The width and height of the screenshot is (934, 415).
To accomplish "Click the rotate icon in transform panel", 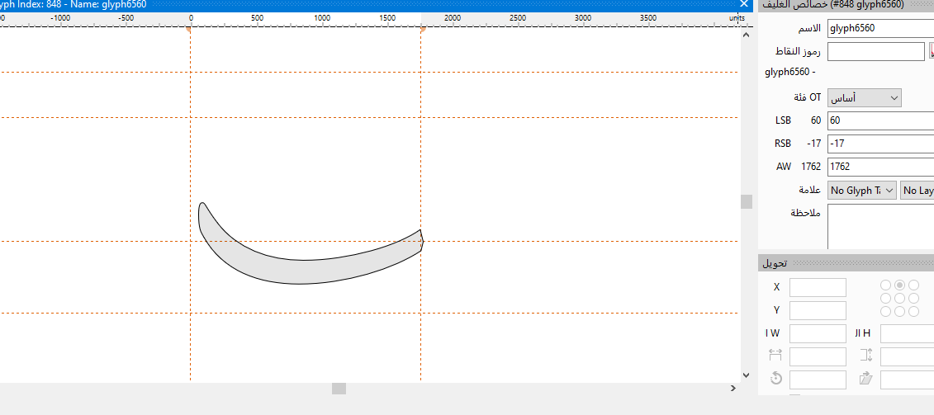I will point(775,379).
